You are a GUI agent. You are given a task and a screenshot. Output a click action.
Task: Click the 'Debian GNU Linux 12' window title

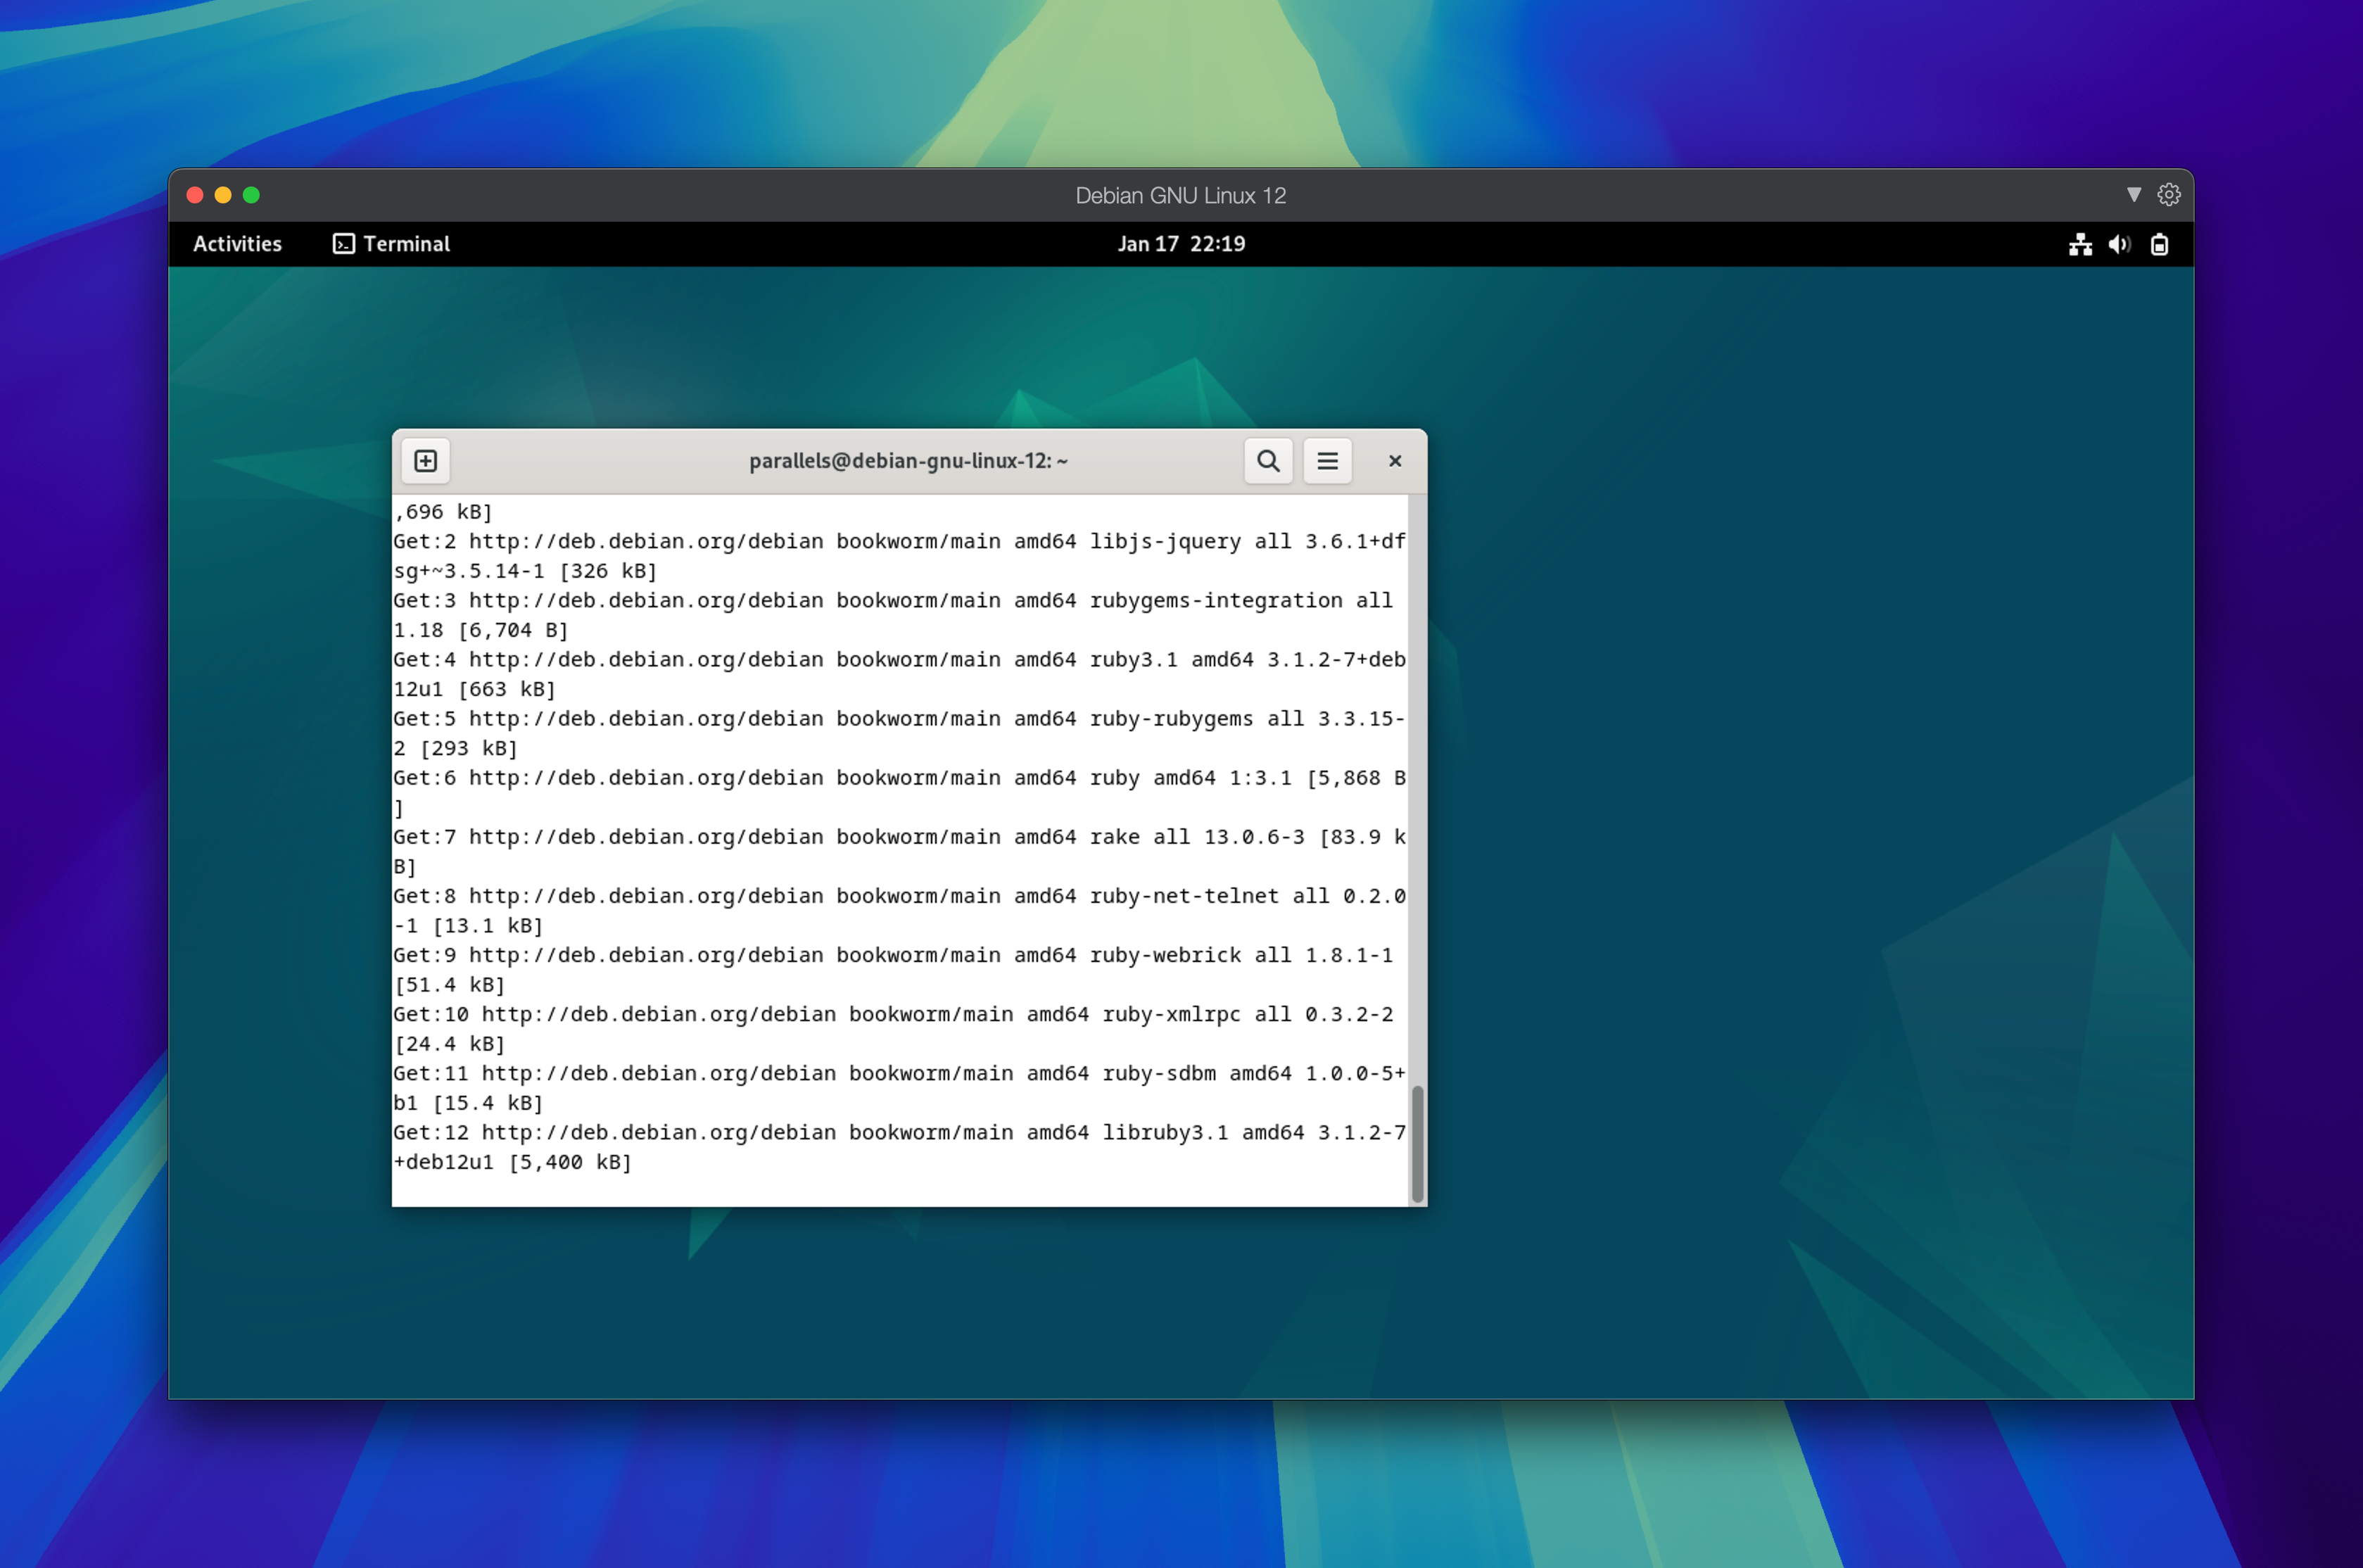coord(1181,195)
